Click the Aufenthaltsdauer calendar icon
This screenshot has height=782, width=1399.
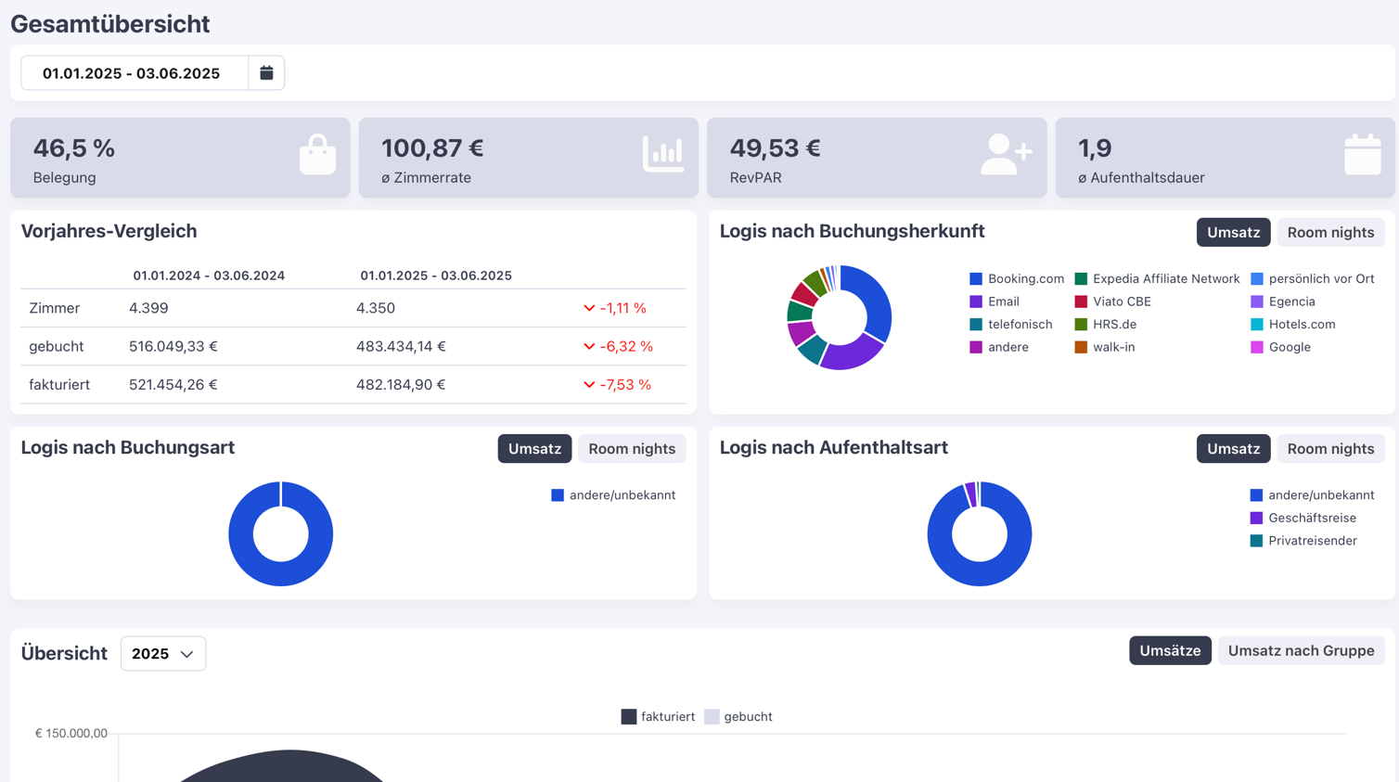(1362, 155)
